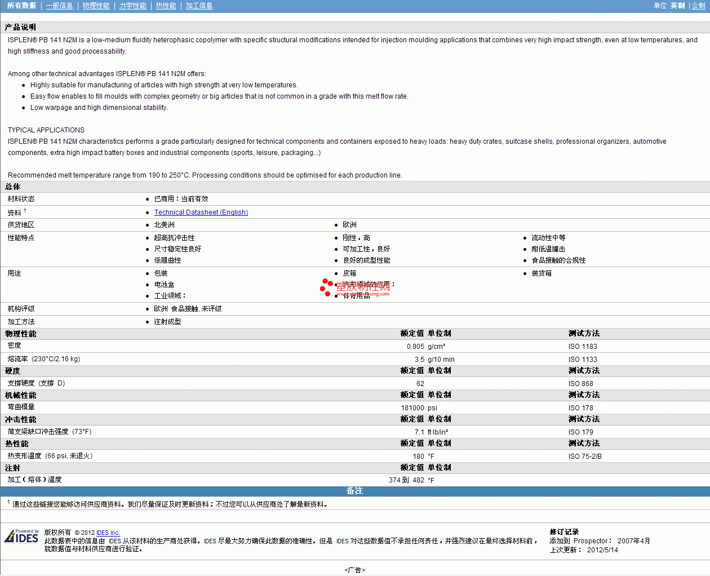Click the 修订记录 heading
This screenshot has width=710, height=576.
click(x=564, y=532)
